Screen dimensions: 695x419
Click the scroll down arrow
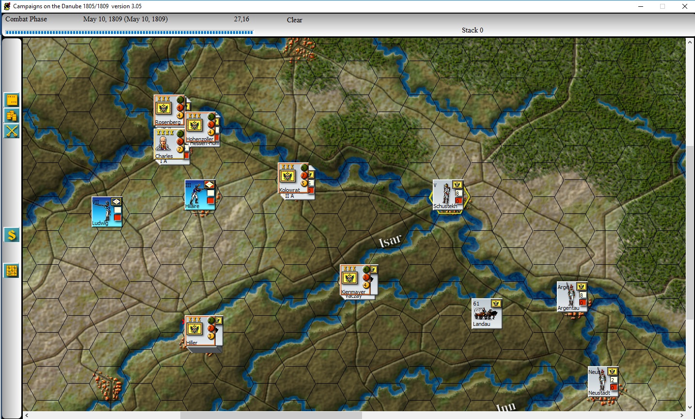pyautogui.click(x=690, y=407)
